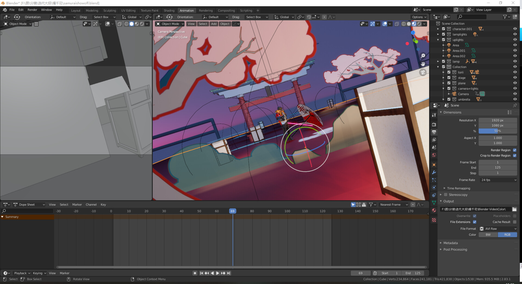Open the Material Properties sphere icon
The image size is (522, 284).
tap(434, 210)
